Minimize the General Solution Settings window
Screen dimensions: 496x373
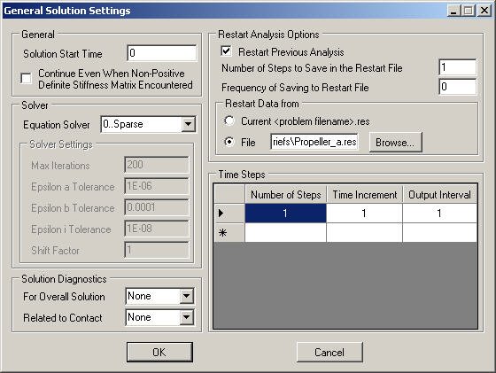click(x=453, y=11)
